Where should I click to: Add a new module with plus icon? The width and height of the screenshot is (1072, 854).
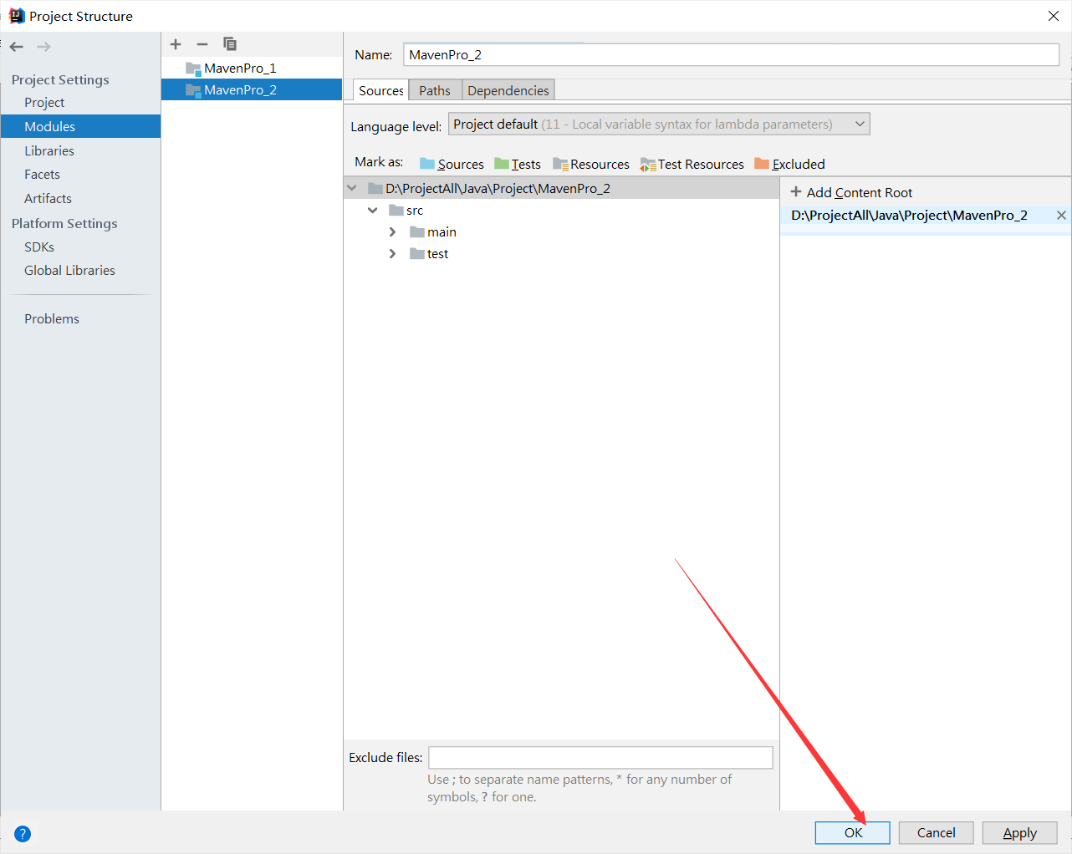176,44
